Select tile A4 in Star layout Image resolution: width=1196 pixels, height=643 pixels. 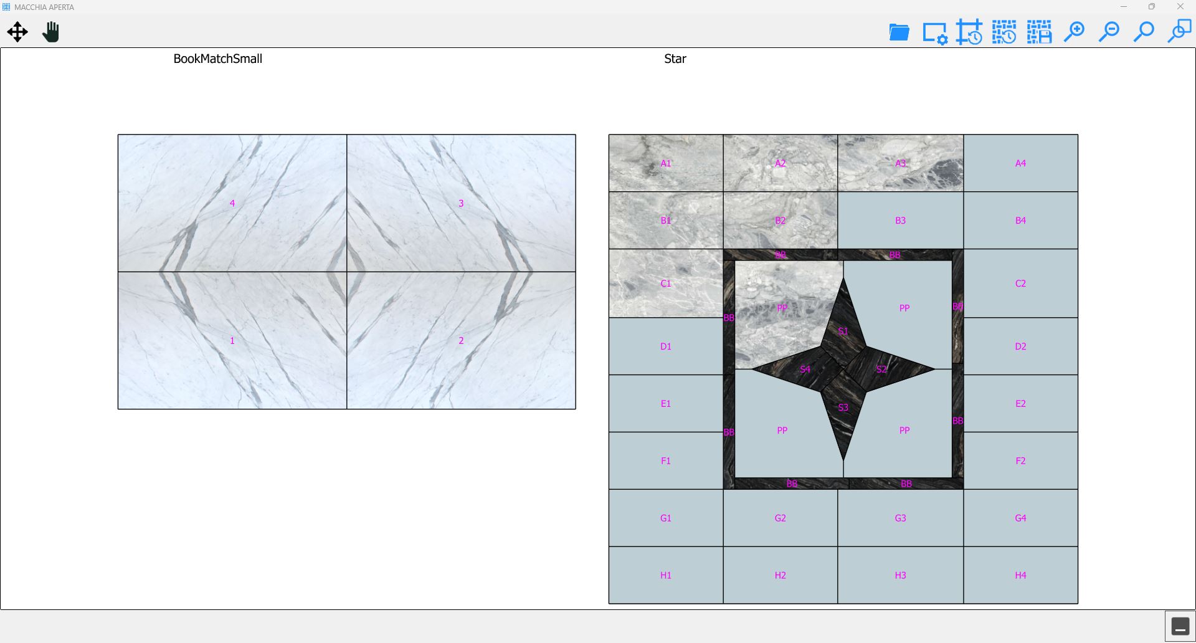click(x=1020, y=163)
